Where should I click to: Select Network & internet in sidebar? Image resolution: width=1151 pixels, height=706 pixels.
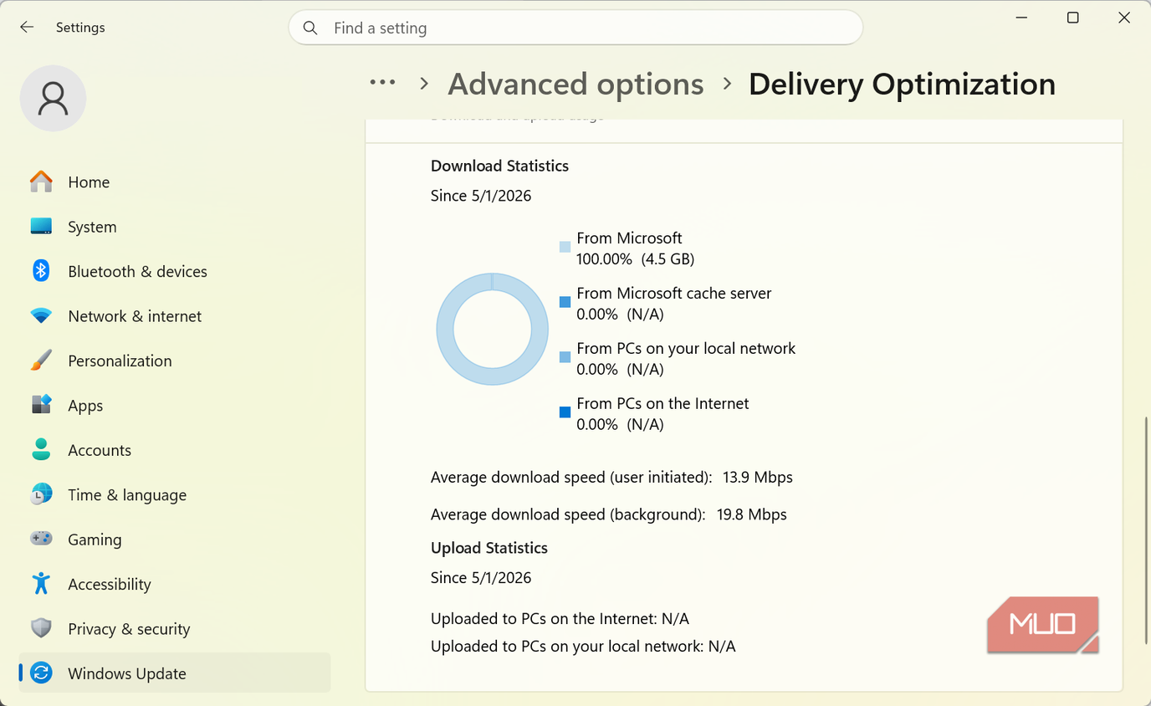(175, 316)
